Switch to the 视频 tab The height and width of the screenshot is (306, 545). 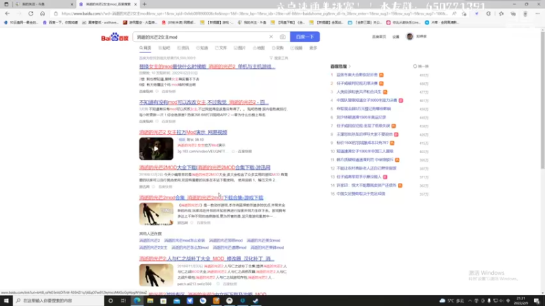pos(296,48)
